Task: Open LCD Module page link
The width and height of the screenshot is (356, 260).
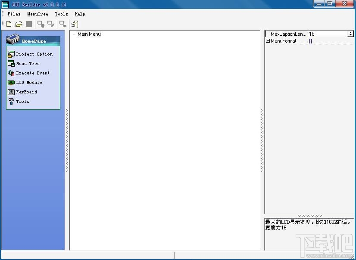Action: 29,83
